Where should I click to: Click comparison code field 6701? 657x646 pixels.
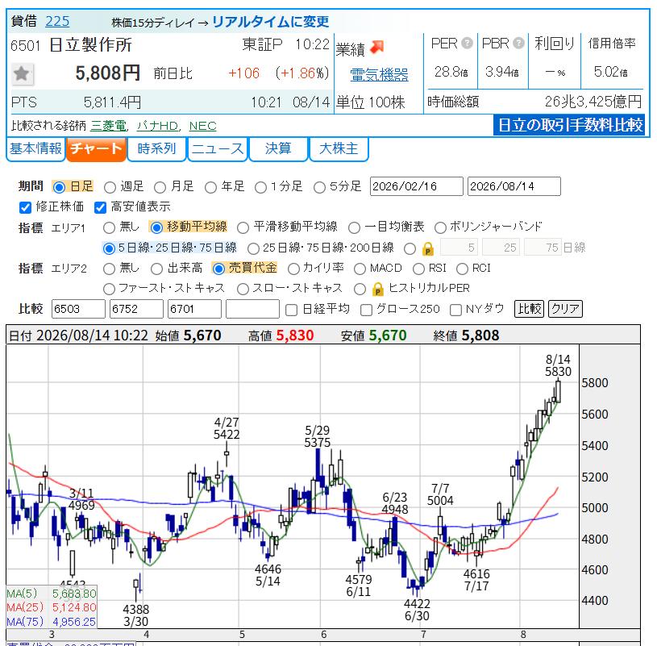click(x=194, y=310)
